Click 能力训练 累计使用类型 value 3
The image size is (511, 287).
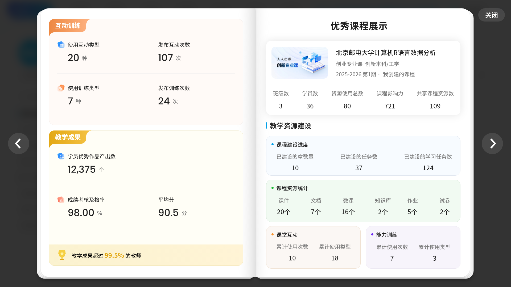[x=435, y=258]
